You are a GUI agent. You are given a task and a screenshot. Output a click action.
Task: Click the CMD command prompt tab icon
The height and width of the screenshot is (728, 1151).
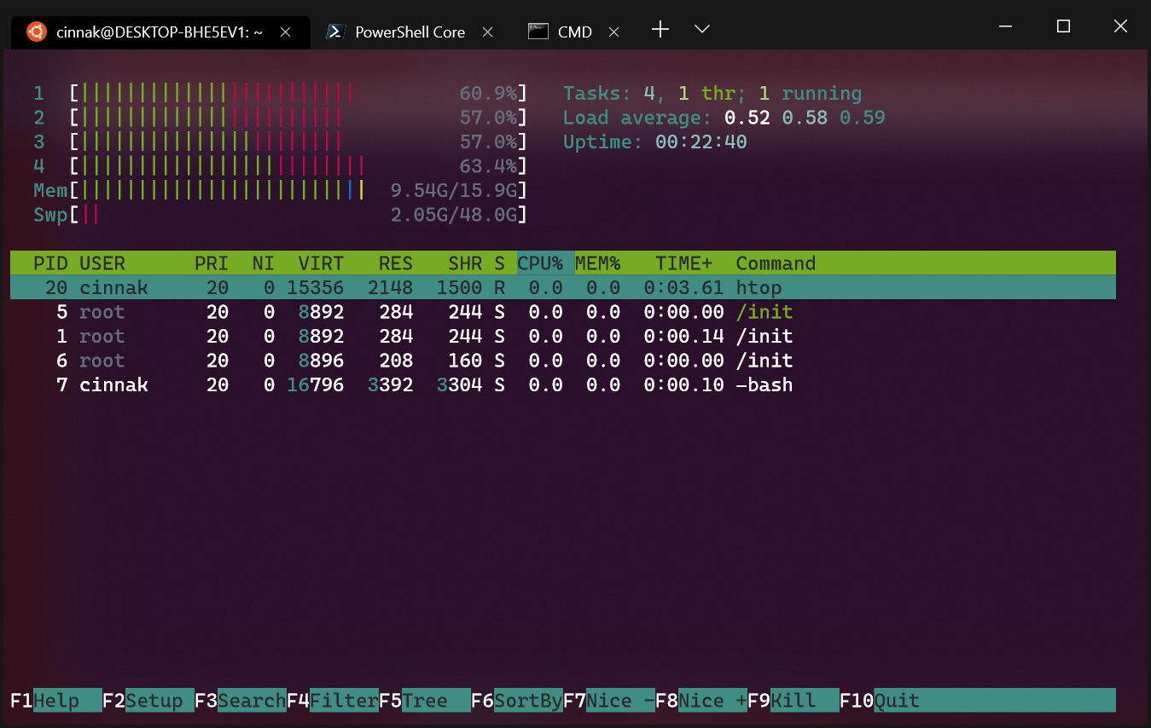click(538, 32)
